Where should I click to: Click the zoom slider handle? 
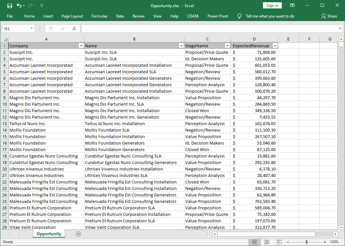[x=306, y=242]
